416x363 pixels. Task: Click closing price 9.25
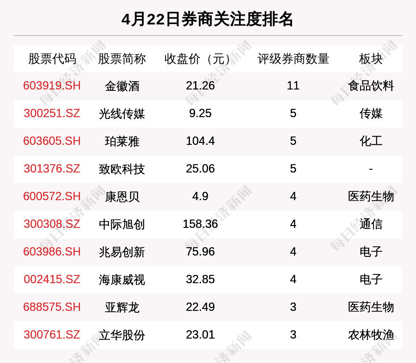click(x=200, y=113)
